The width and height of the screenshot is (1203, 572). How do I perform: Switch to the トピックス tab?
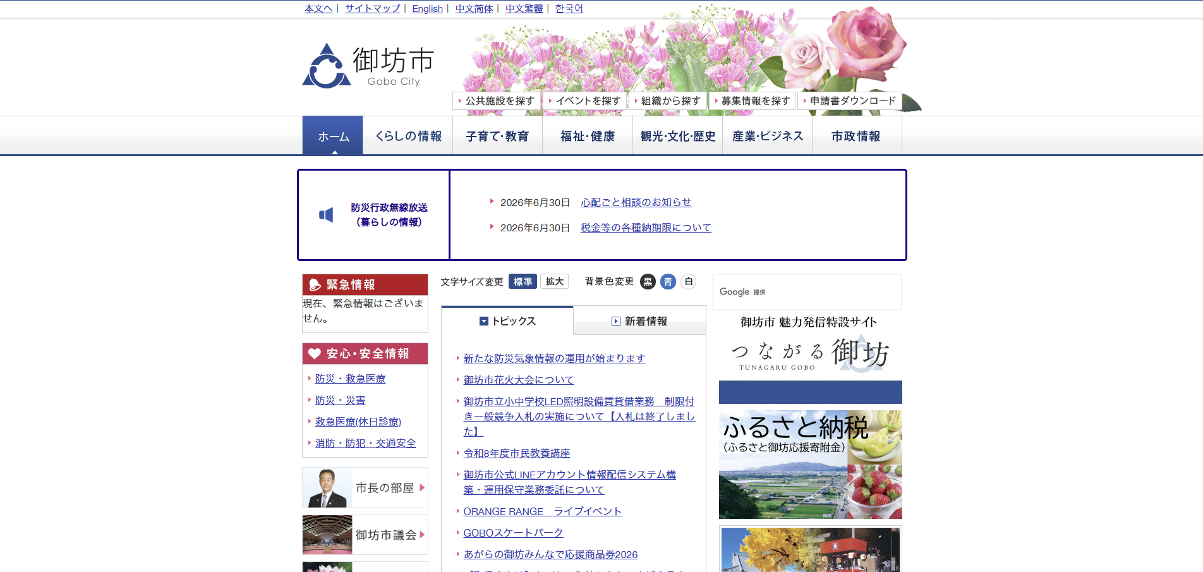click(507, 321)
